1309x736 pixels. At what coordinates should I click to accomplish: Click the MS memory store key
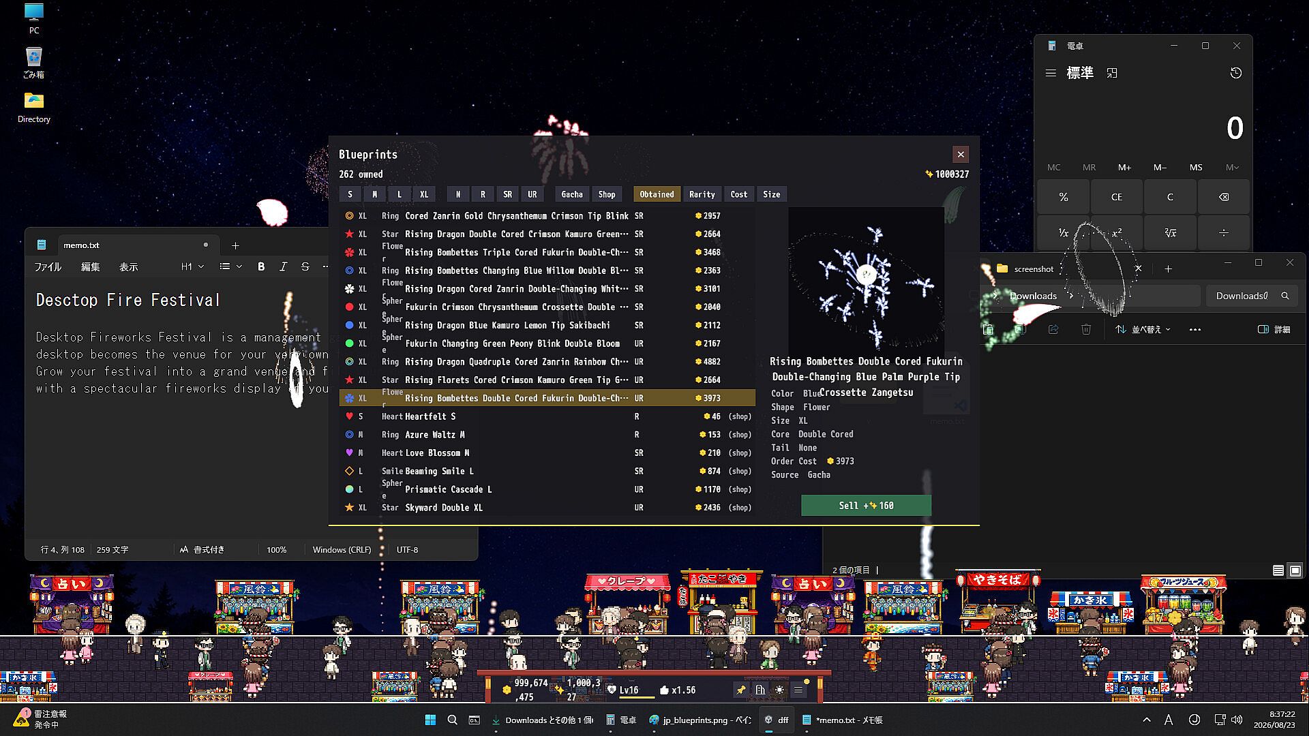click(x=1196, y=168)
